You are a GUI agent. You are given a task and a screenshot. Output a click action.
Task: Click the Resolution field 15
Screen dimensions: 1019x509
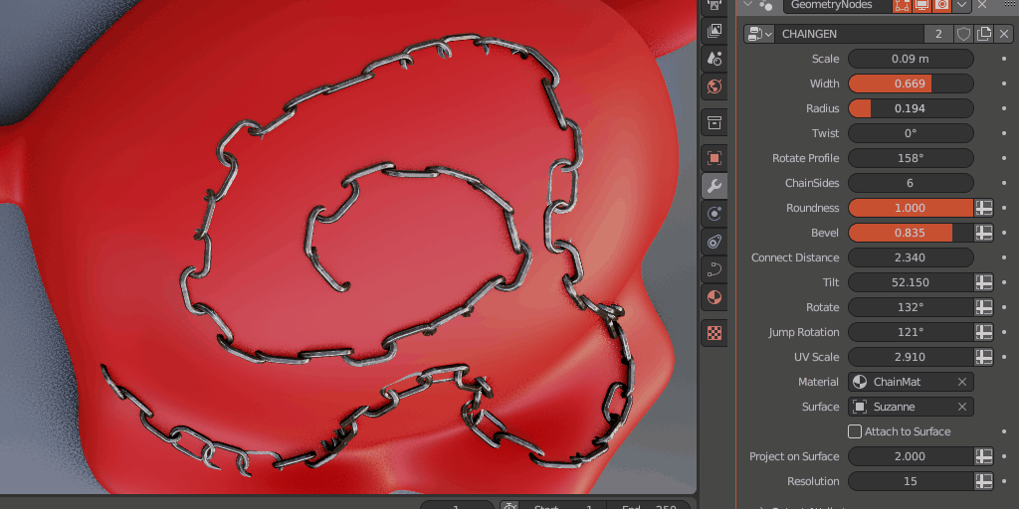911,481
